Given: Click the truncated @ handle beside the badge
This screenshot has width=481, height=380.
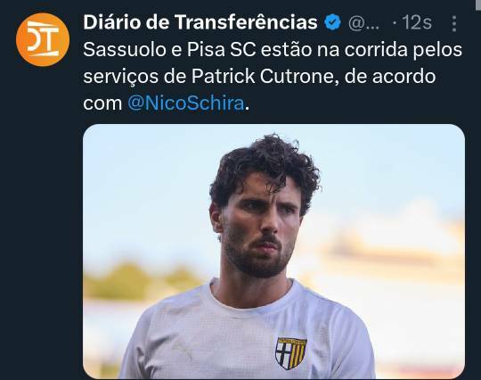Looking at the screenshot, I should pyautogui.click(x=364, y=22).
